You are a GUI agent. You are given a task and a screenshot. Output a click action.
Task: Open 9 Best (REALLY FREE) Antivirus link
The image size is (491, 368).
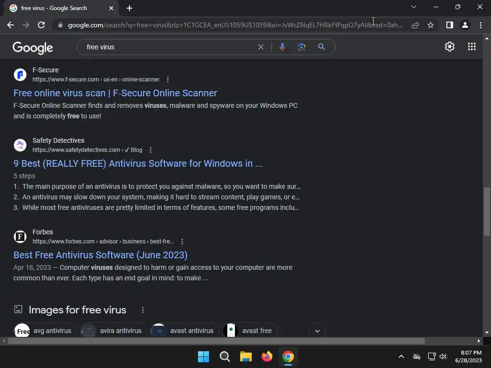coord(138,163)
